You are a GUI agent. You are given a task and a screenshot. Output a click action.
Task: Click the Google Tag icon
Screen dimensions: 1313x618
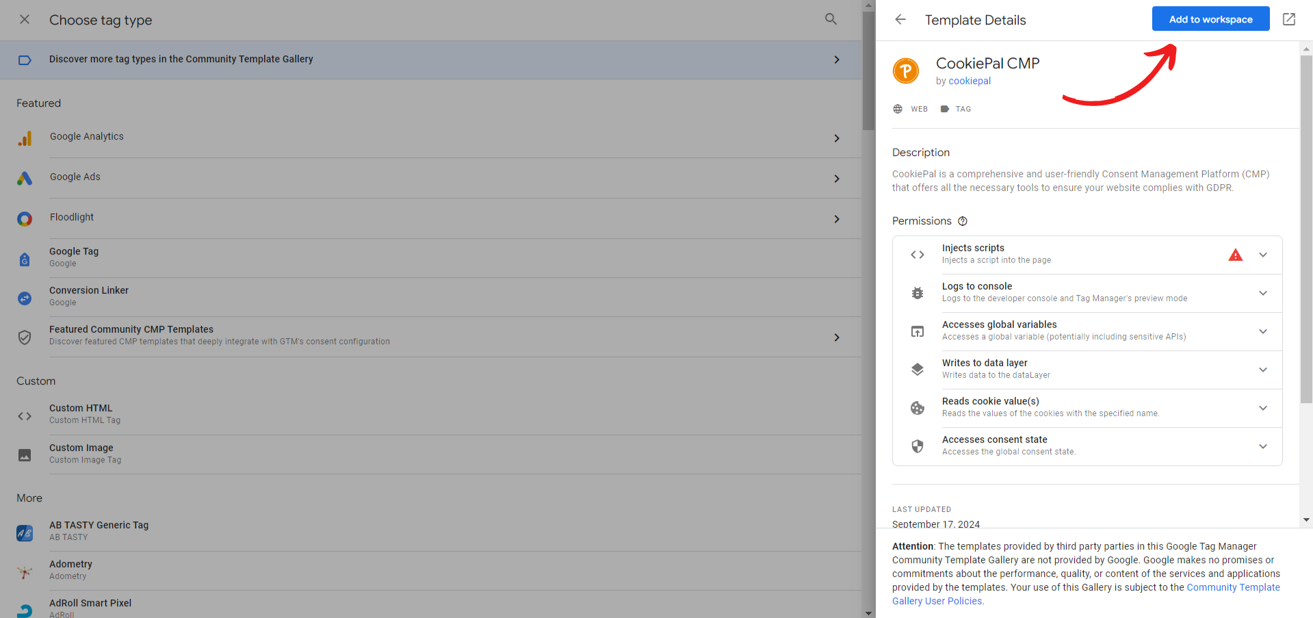click(x=25, y=258)
